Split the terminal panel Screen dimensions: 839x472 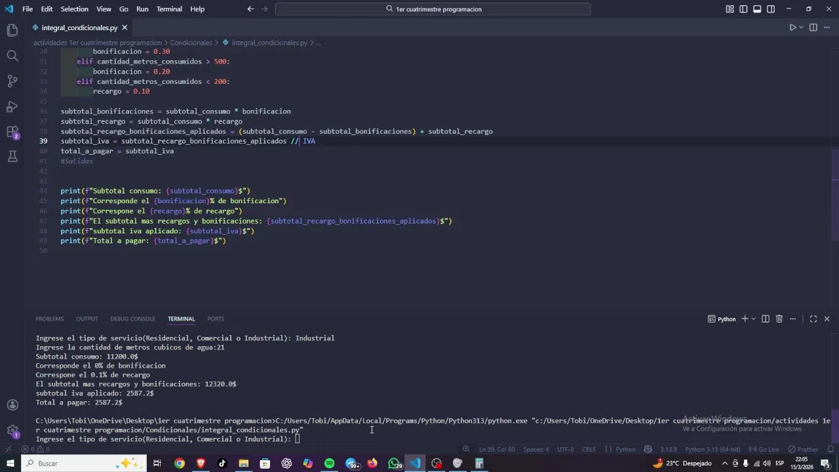tap(766, 319)
